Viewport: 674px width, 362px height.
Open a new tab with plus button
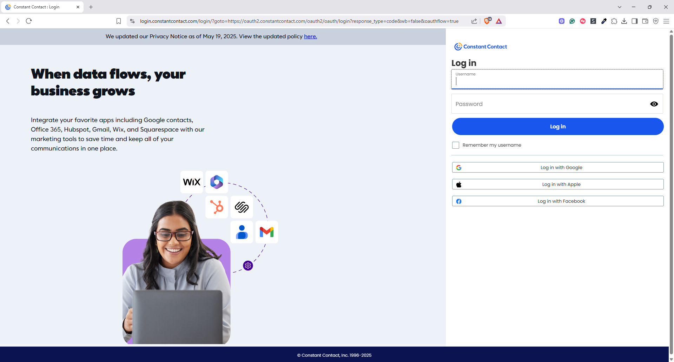click(x=91, y=7)
